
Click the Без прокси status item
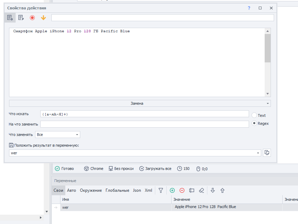pos(121,169)
